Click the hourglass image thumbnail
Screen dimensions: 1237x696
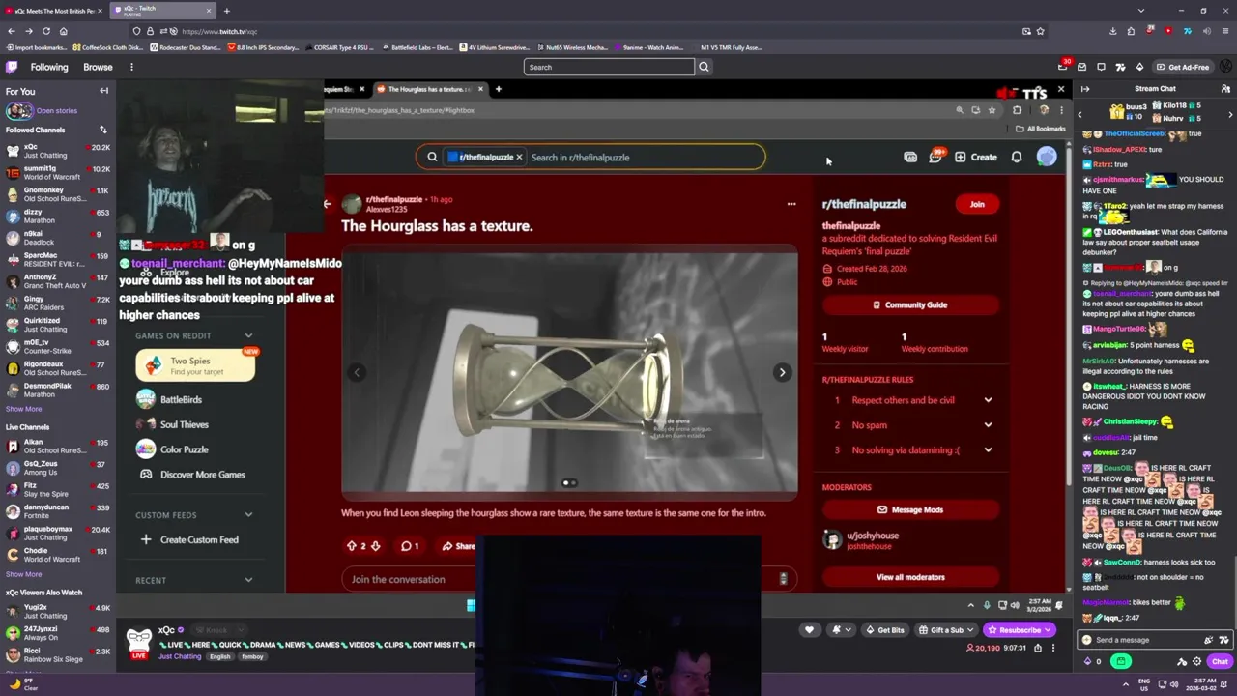click(569, 372)
